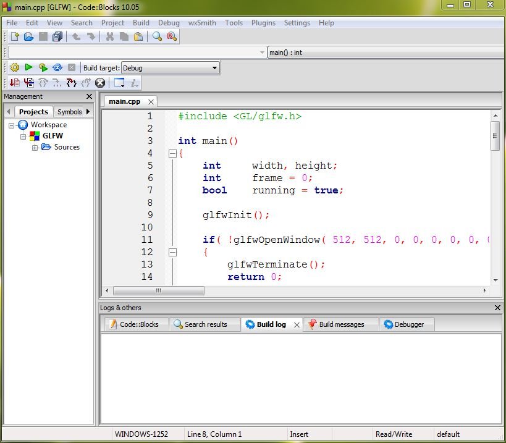Open the main() : int function dropdown
Image resolution: width=506 pixels, height=443 pixels.
pos(386,53)
